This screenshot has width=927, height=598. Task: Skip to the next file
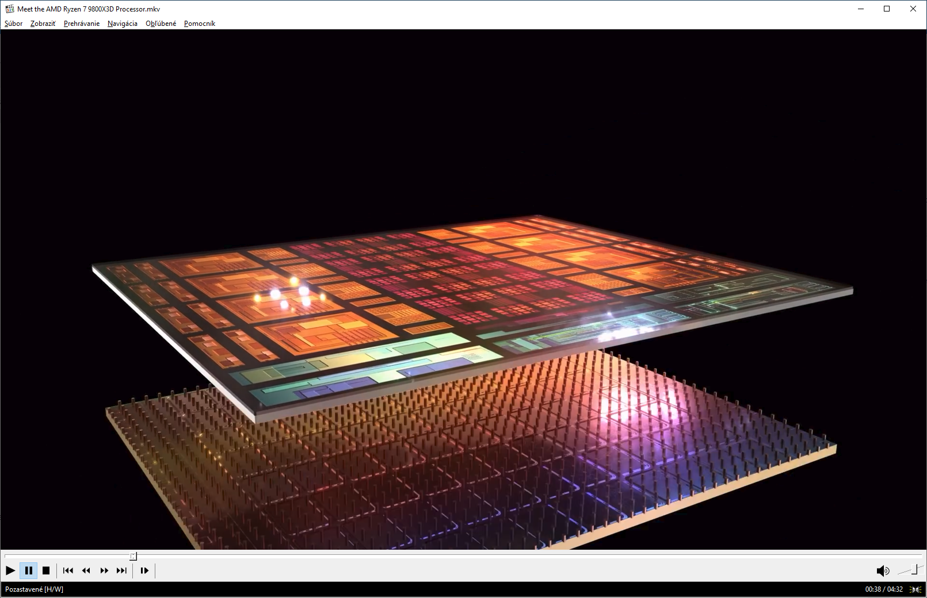tap(121, 570)
